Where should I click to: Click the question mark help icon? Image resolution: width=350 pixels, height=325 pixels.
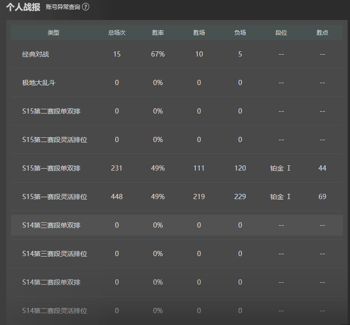(86, 7)
